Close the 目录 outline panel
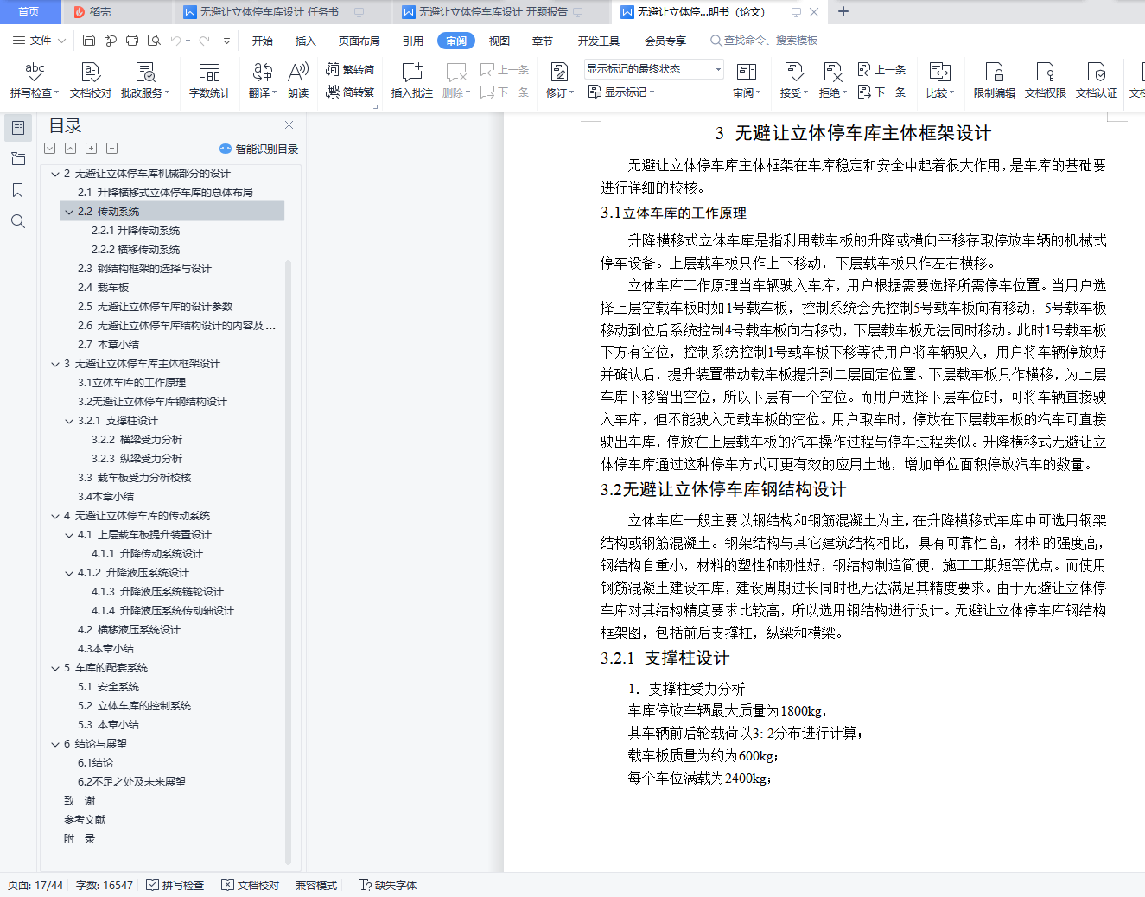The image size is (1145, 897). click(289, 125)
